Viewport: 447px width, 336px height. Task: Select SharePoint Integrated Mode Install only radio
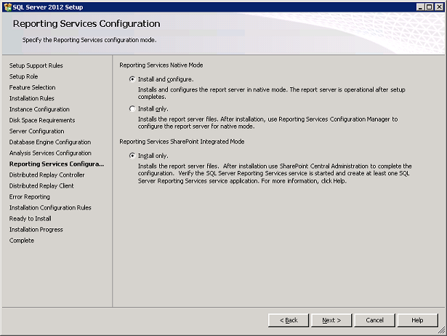tap(132, 156)
